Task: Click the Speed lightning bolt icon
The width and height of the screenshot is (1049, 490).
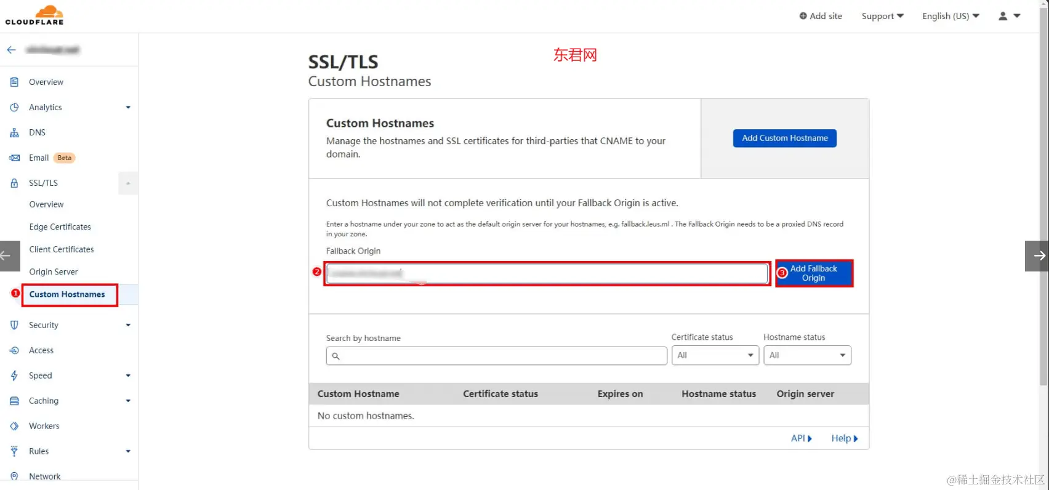Action: coord(14,376)
